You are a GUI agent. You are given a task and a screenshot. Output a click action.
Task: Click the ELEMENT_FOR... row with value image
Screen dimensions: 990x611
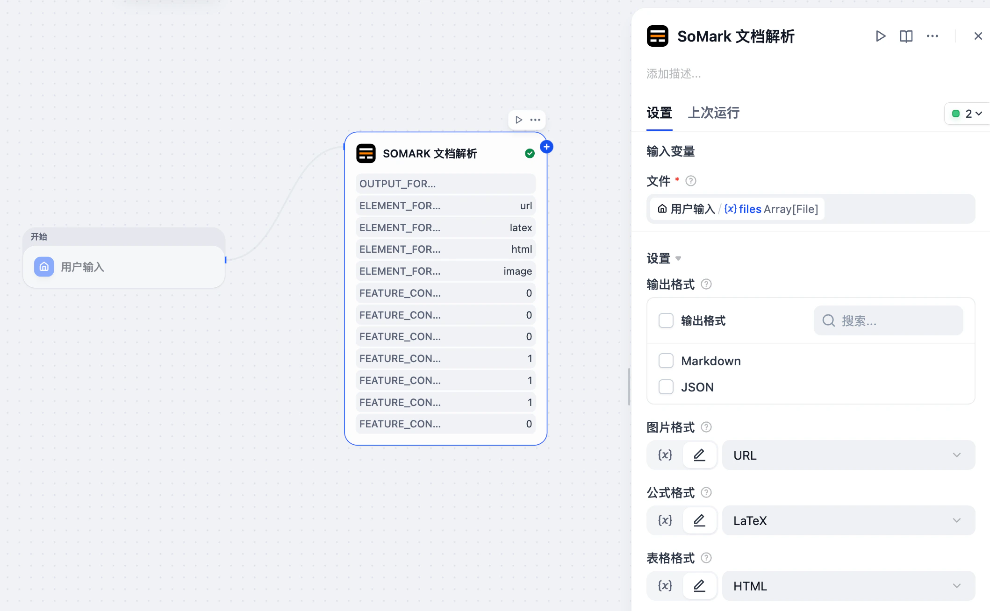445,271
